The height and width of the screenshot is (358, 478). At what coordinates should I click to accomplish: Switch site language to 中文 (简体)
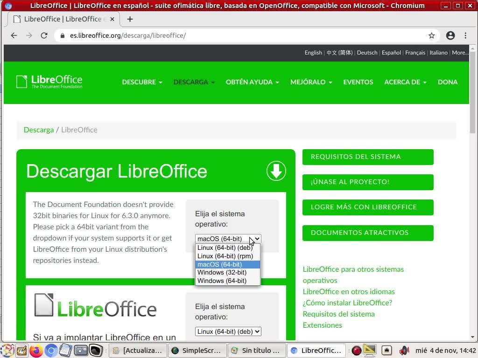339,53
